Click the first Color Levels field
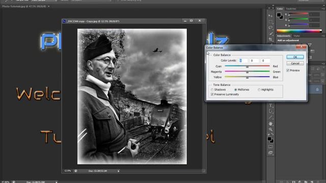The width and height of the screenshot is (326, 183). (242, 60)
